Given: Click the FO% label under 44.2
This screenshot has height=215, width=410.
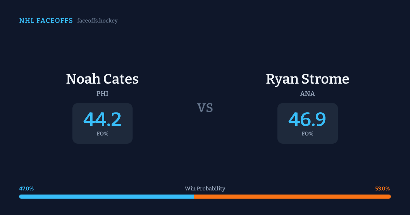Looking at the screenshot, I should click(102, 134).
